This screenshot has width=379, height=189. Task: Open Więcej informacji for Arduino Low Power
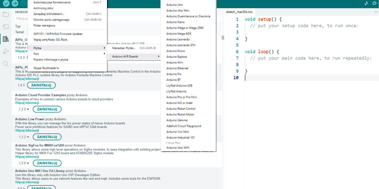click(27, 131)
